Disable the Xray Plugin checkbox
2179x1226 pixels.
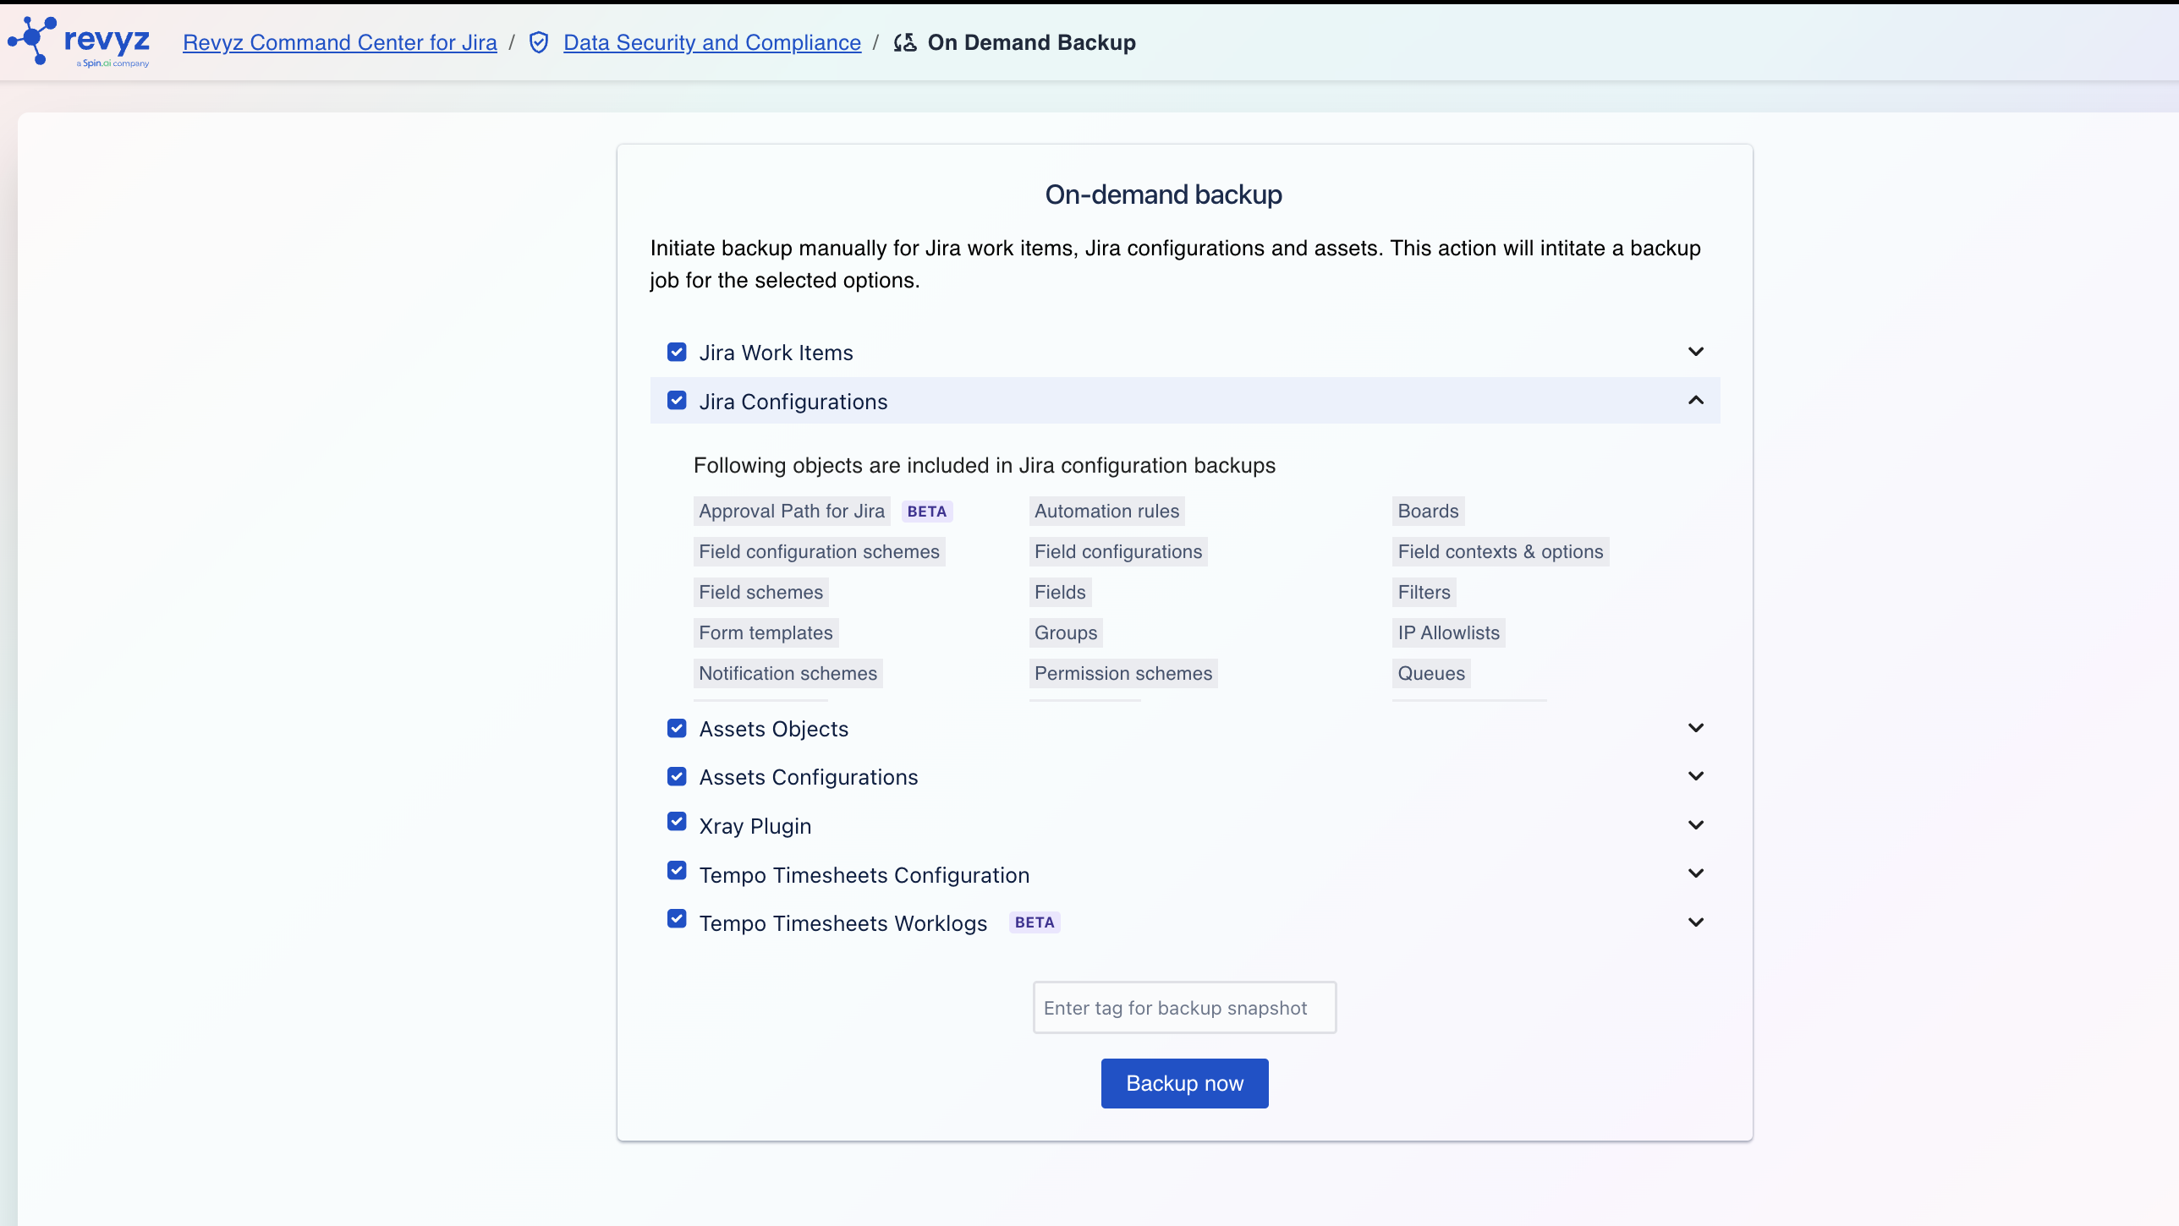[677, 822]
